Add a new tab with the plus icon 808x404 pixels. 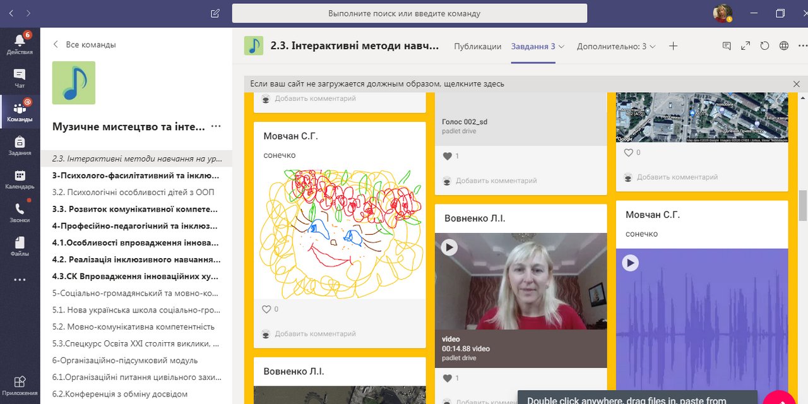click(x=674, y=46)
